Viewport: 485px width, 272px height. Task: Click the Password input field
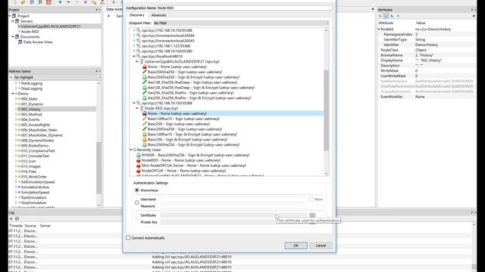pyautogui.click(x=234, y=206)
